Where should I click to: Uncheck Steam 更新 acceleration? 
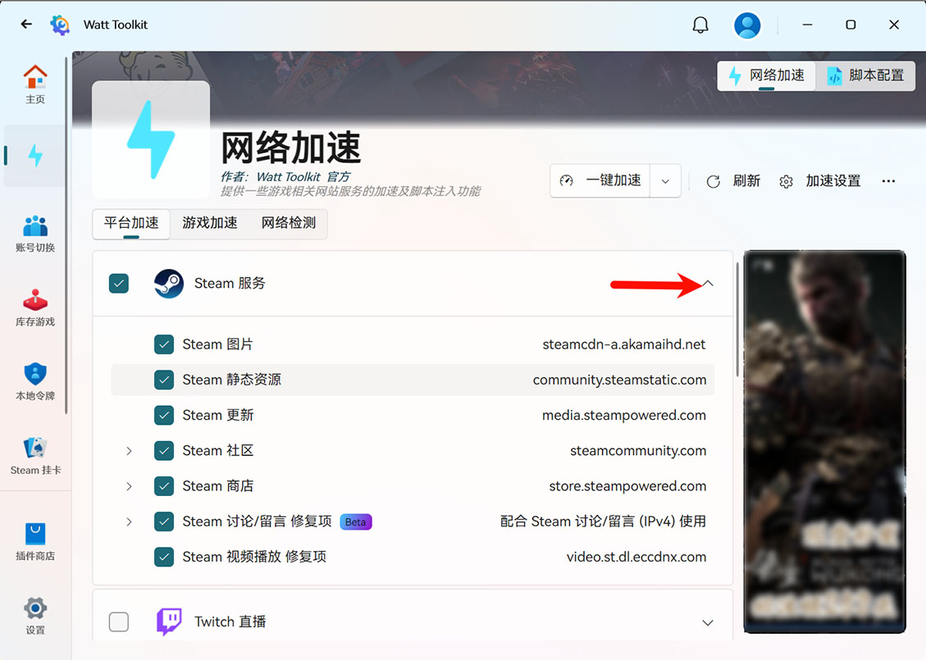coord(164,415)
